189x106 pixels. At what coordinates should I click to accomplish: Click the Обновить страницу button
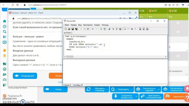tap(97, 90)
